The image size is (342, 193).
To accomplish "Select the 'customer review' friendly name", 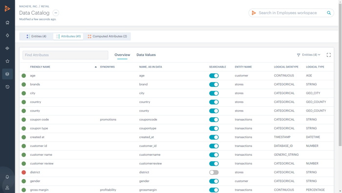I will point(42,164).
